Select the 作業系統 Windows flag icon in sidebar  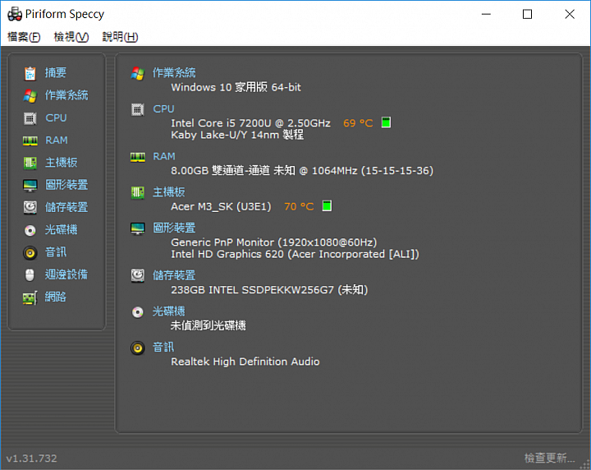[30, 96]
